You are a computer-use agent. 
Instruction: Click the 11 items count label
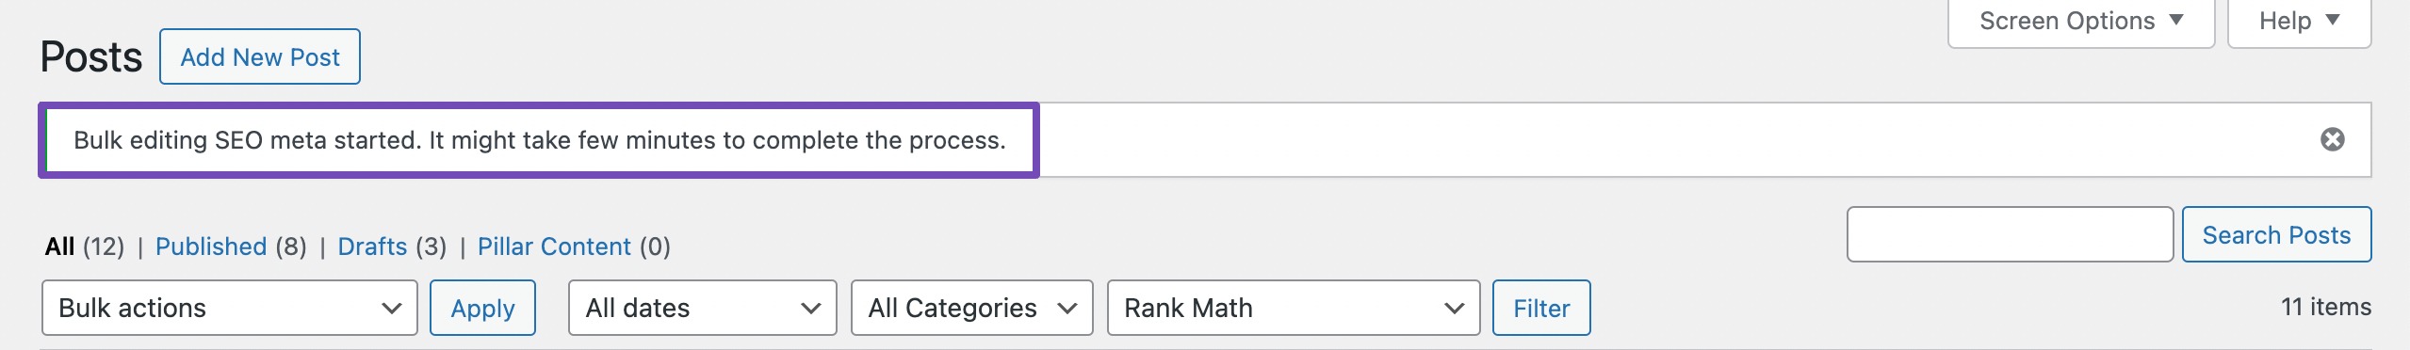click(x=2325, y=307)
